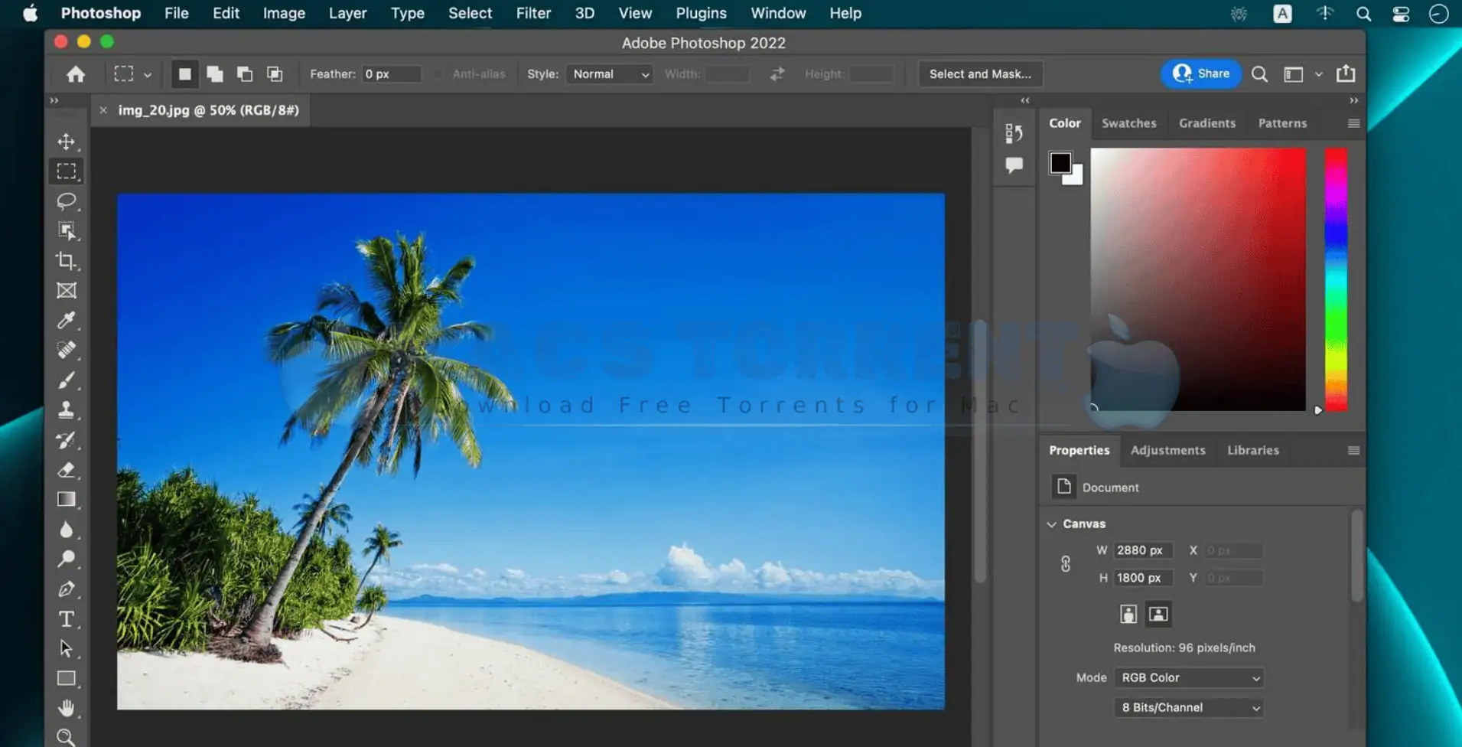Select the Rectangle shape tool

(67, 679)
